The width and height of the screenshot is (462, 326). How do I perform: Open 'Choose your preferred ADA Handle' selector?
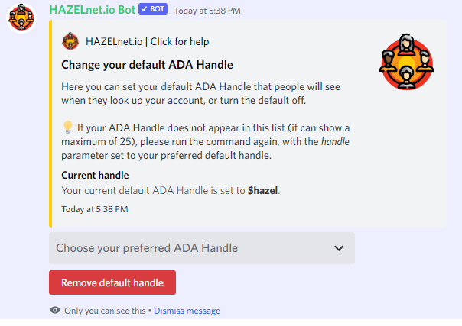202,248
